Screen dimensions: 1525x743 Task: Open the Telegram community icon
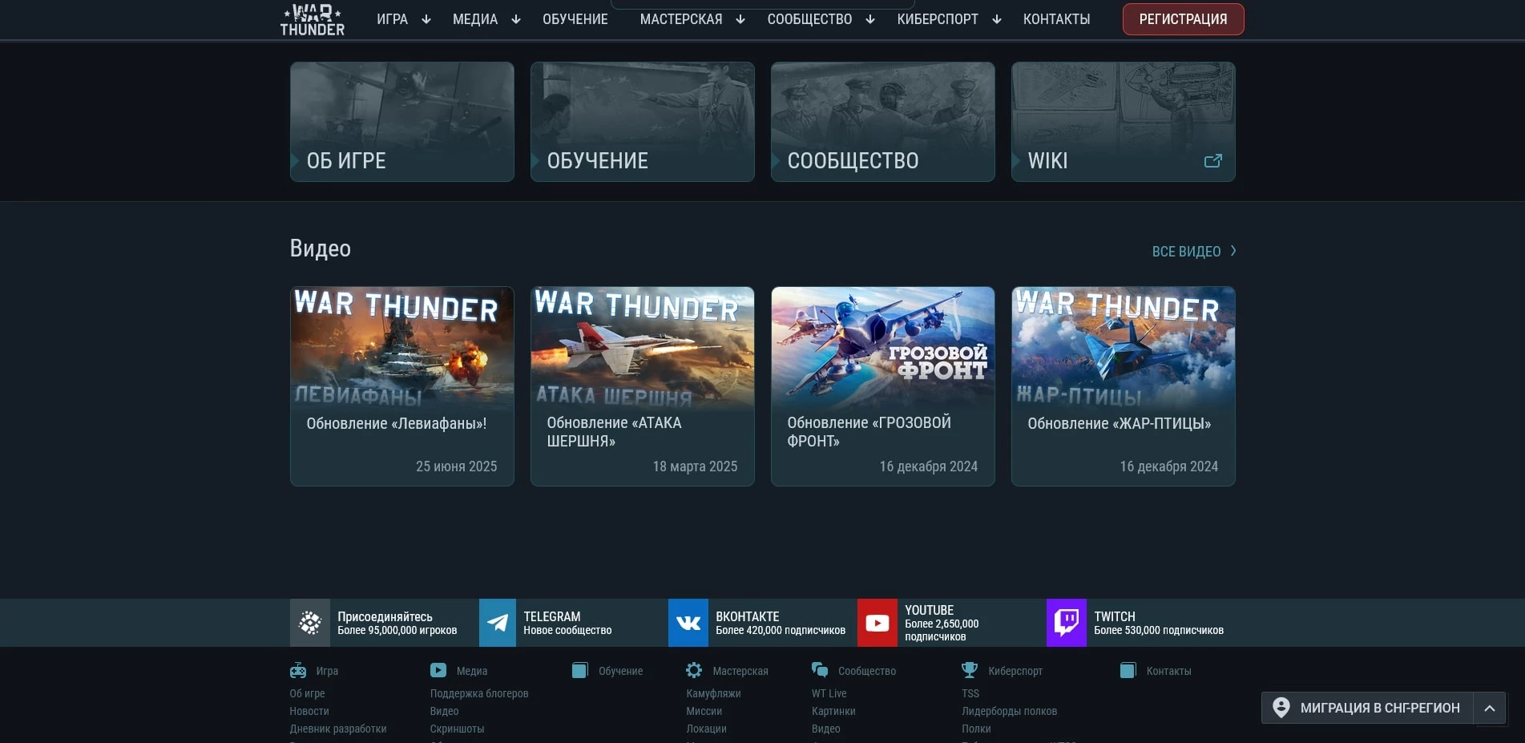click(498, 623)
